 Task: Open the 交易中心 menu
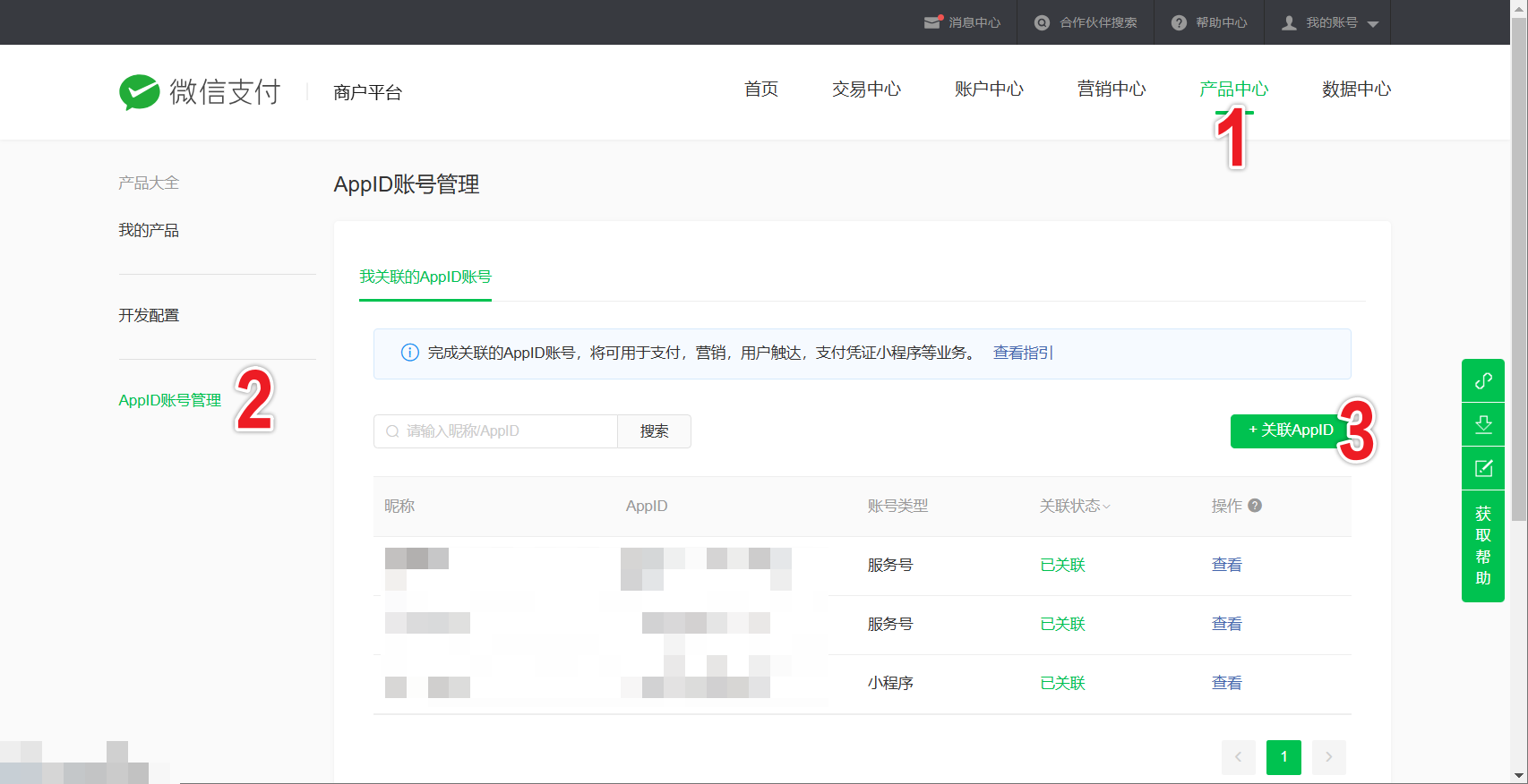pyautogui.click(x=866, y=89)
